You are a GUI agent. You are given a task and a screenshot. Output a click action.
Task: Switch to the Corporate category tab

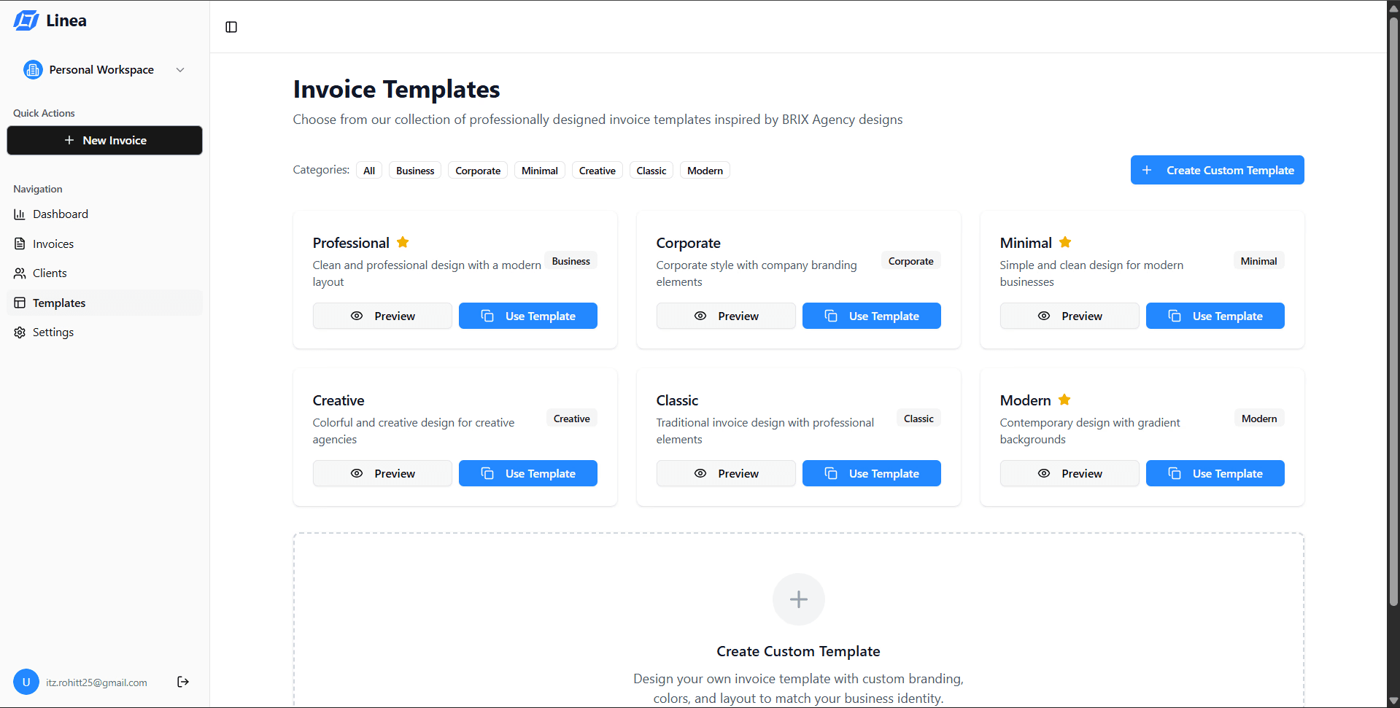point(477,170)
